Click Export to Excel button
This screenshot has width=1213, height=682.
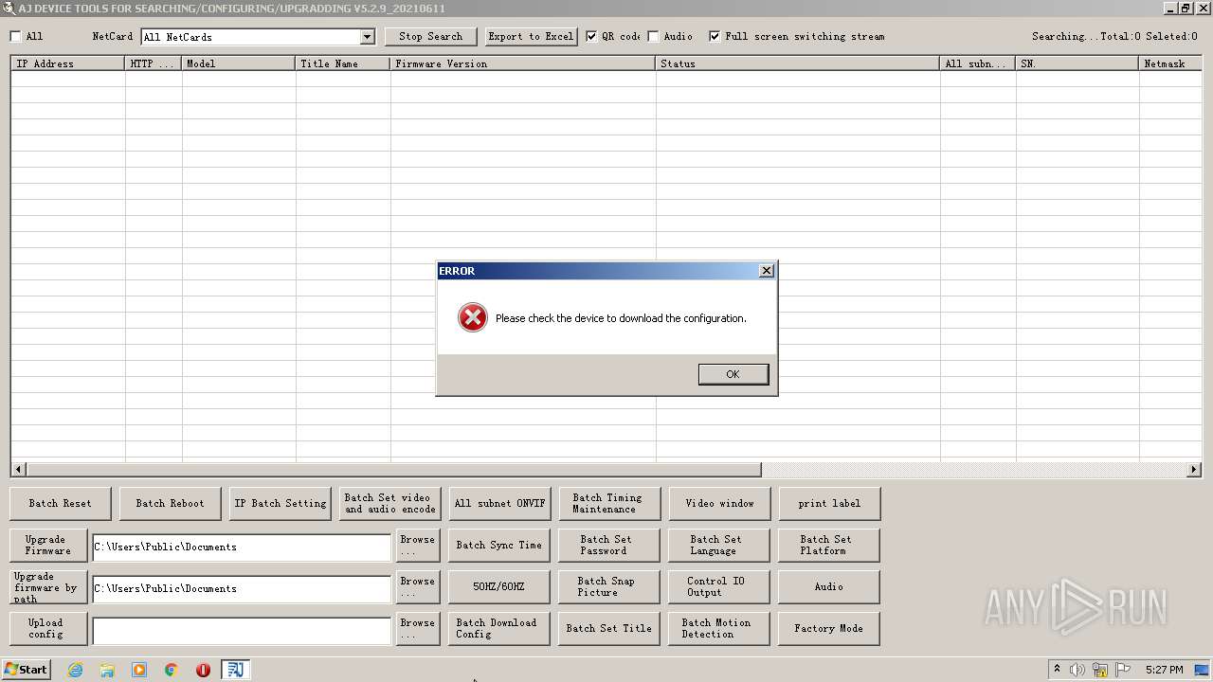(531, 37)
